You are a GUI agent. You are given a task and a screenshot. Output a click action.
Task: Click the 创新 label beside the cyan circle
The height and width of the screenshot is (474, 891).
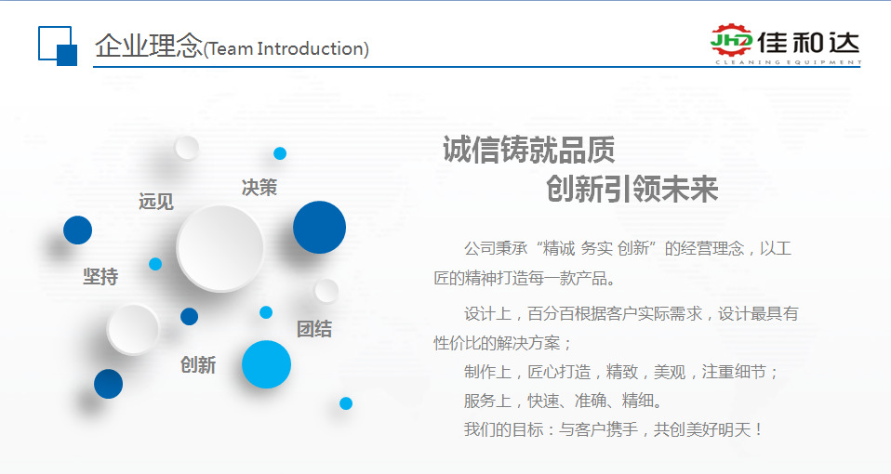(198, 365)
